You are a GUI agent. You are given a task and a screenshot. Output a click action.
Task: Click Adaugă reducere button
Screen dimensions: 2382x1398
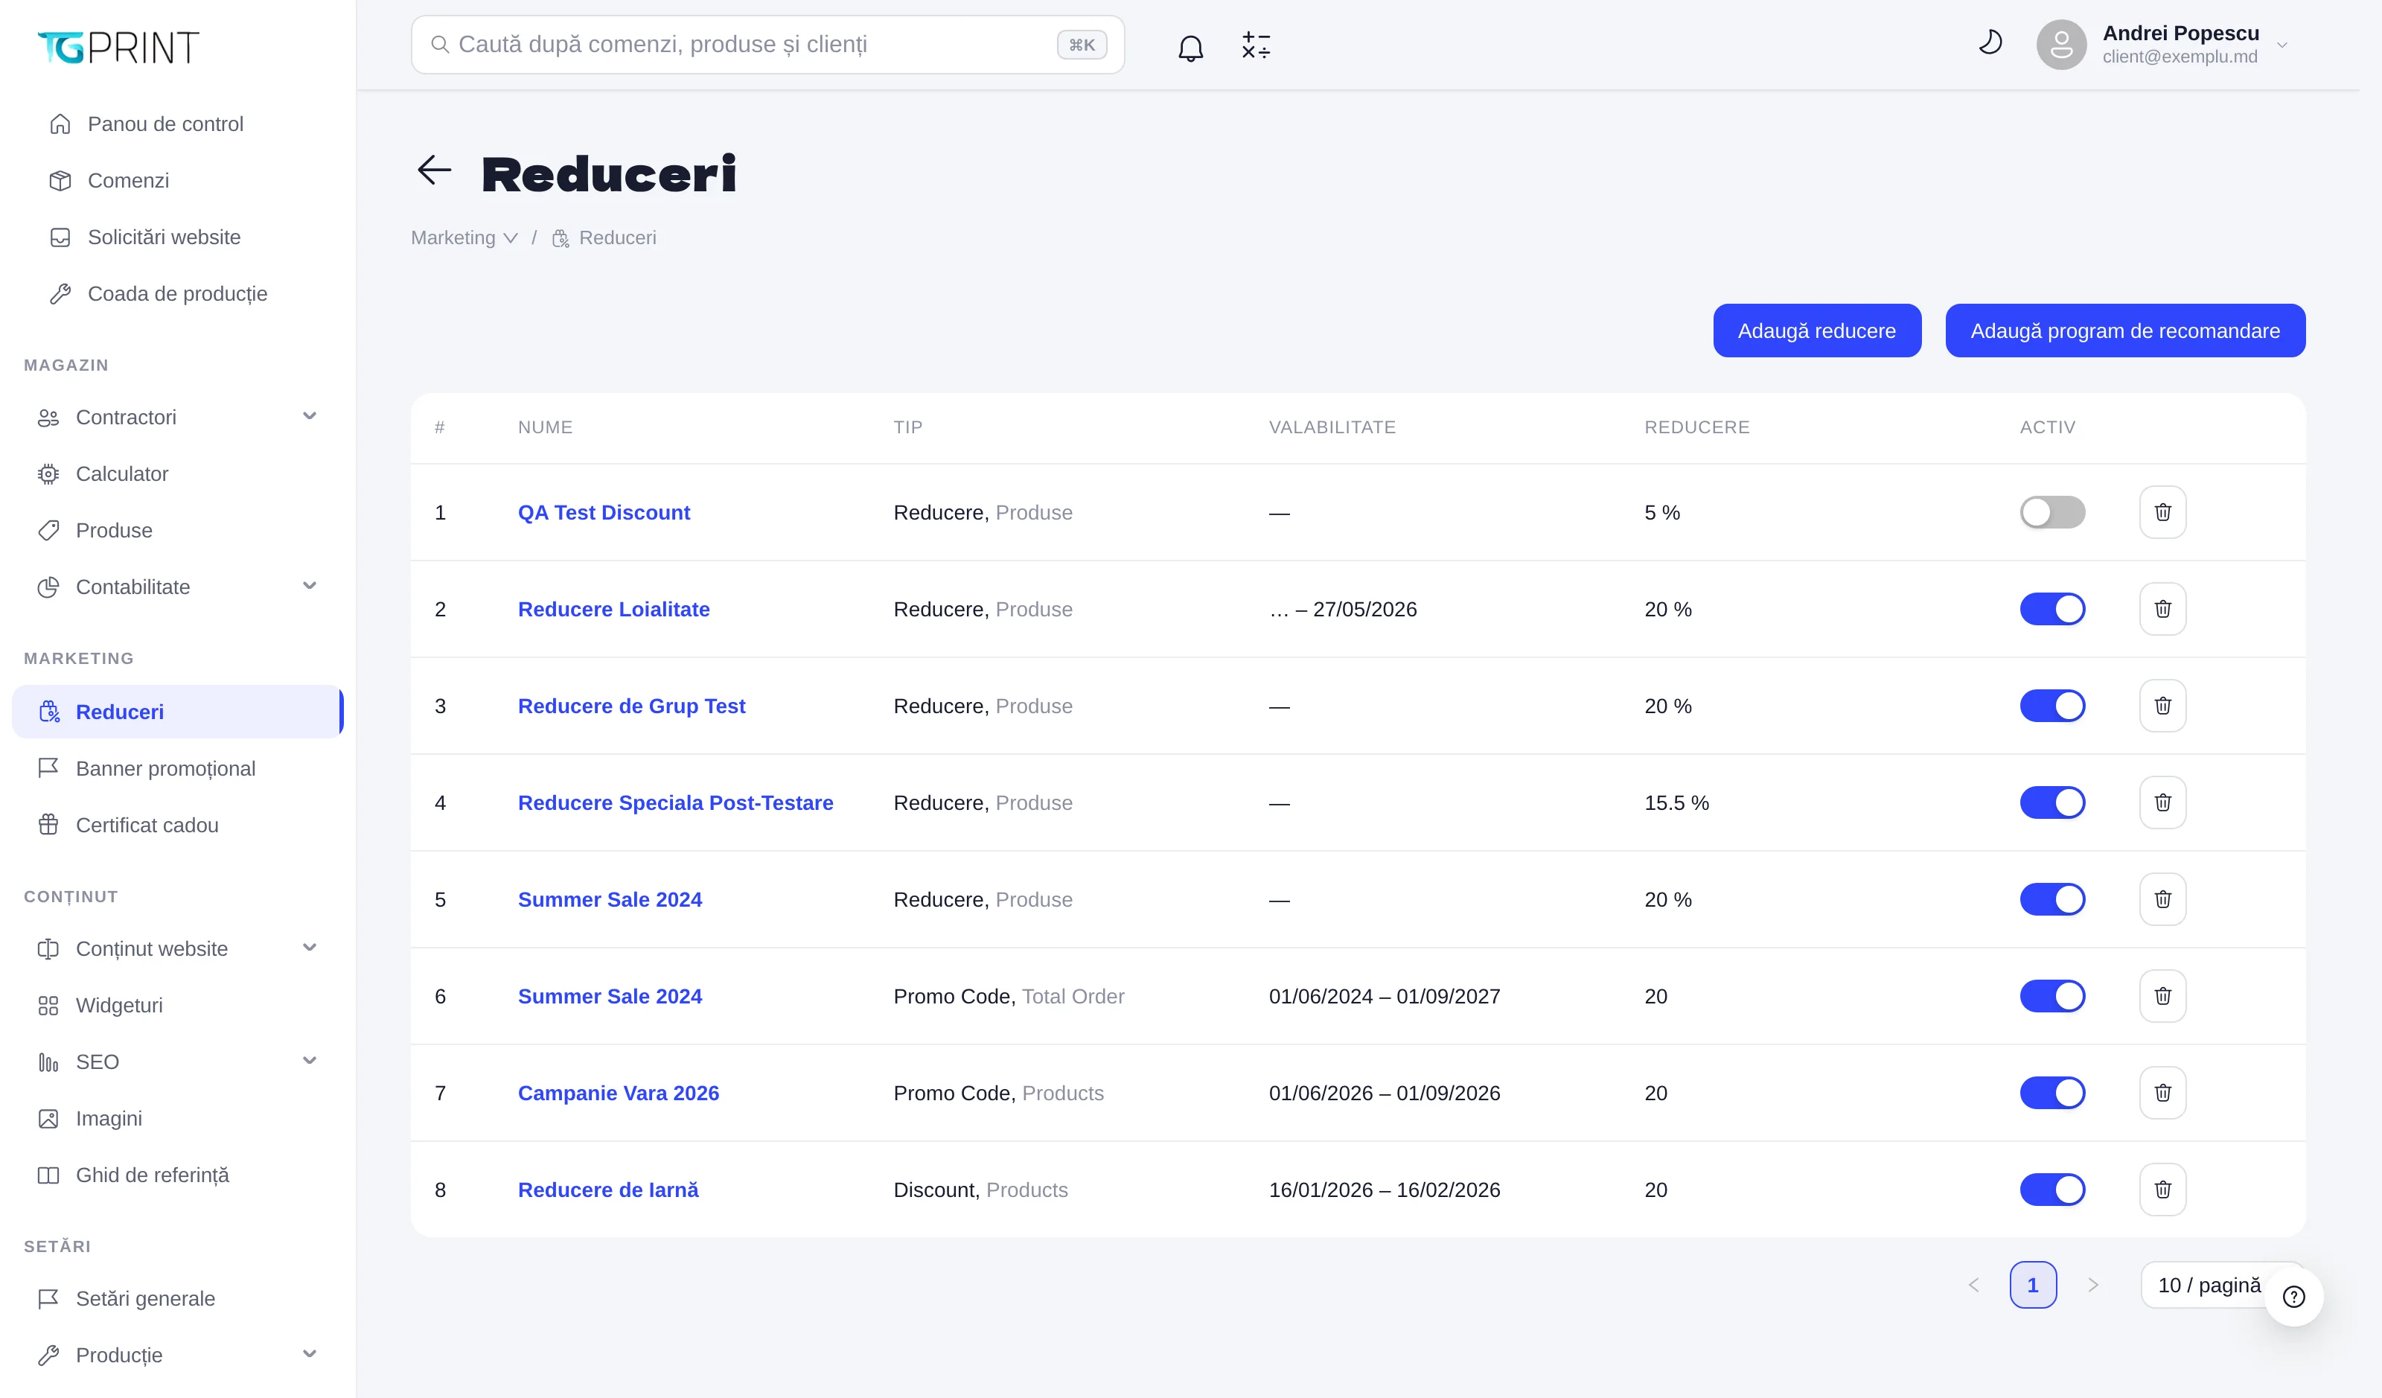pos(1817,331)
